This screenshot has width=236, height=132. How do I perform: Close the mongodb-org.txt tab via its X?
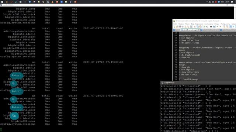199,30
